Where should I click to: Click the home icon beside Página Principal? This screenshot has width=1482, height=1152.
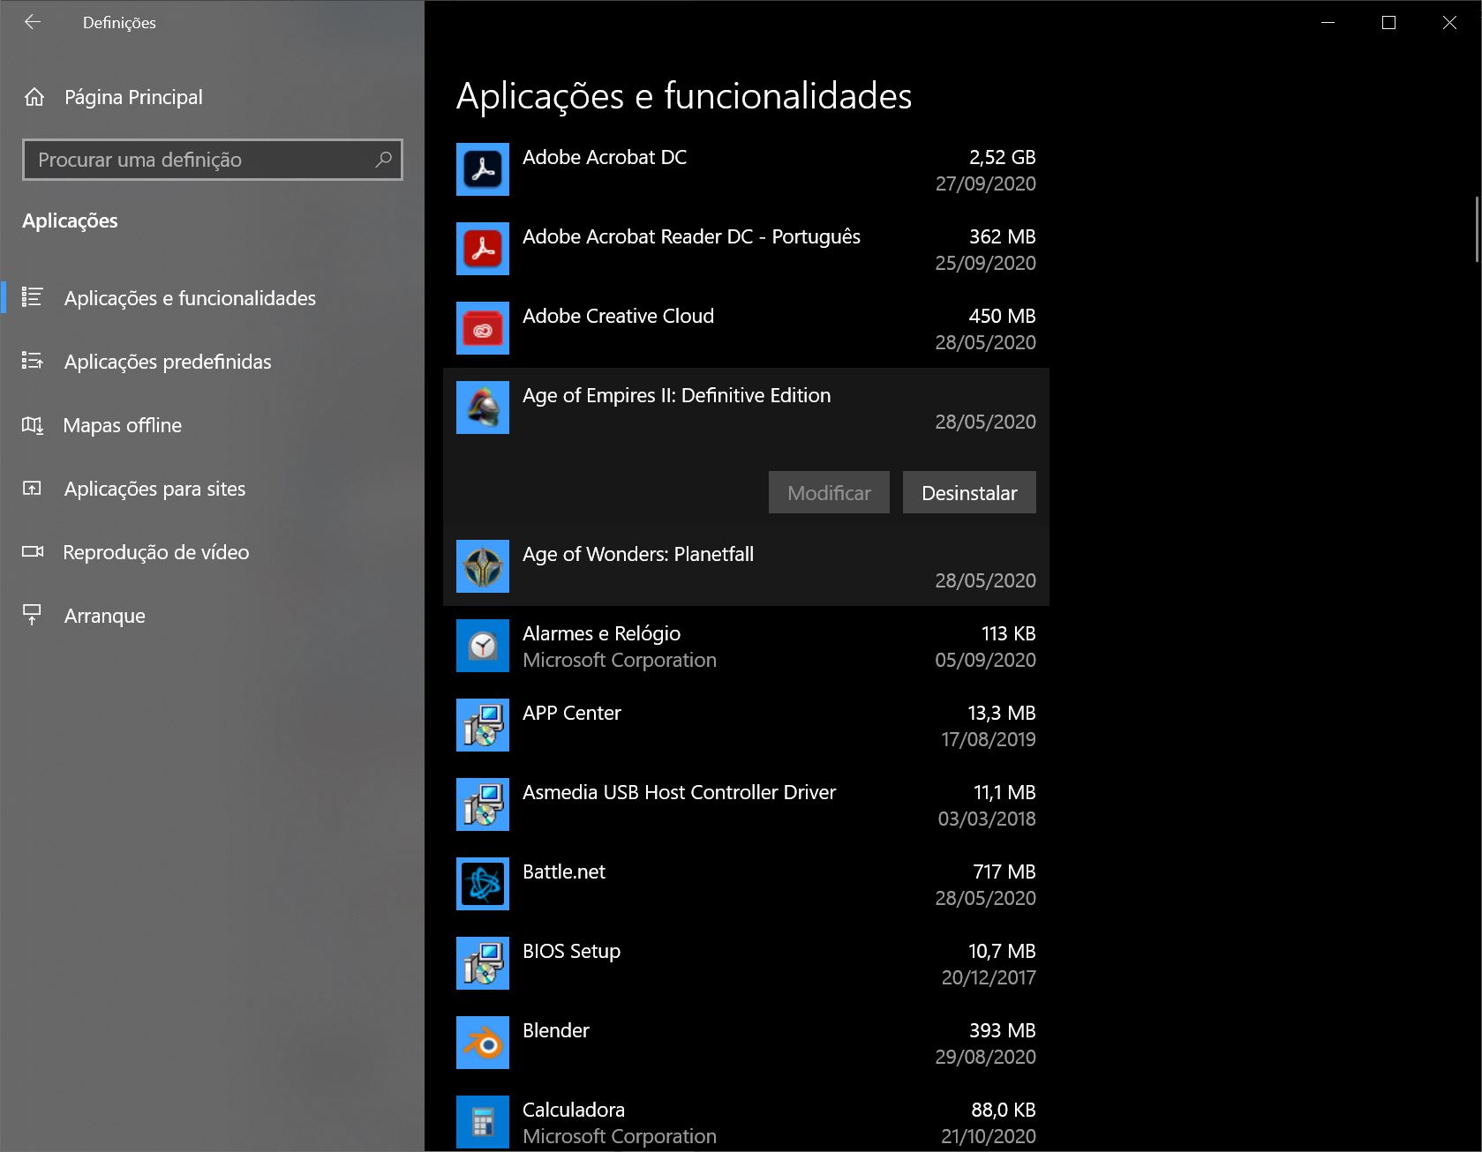(34, 97)
